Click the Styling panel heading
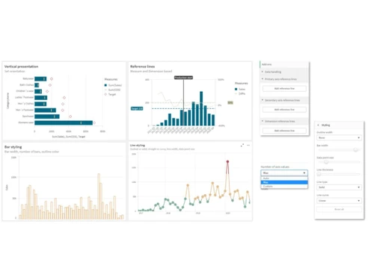This screenshot has height=280, width=374. pyautogui.click(x=325, y=125)
